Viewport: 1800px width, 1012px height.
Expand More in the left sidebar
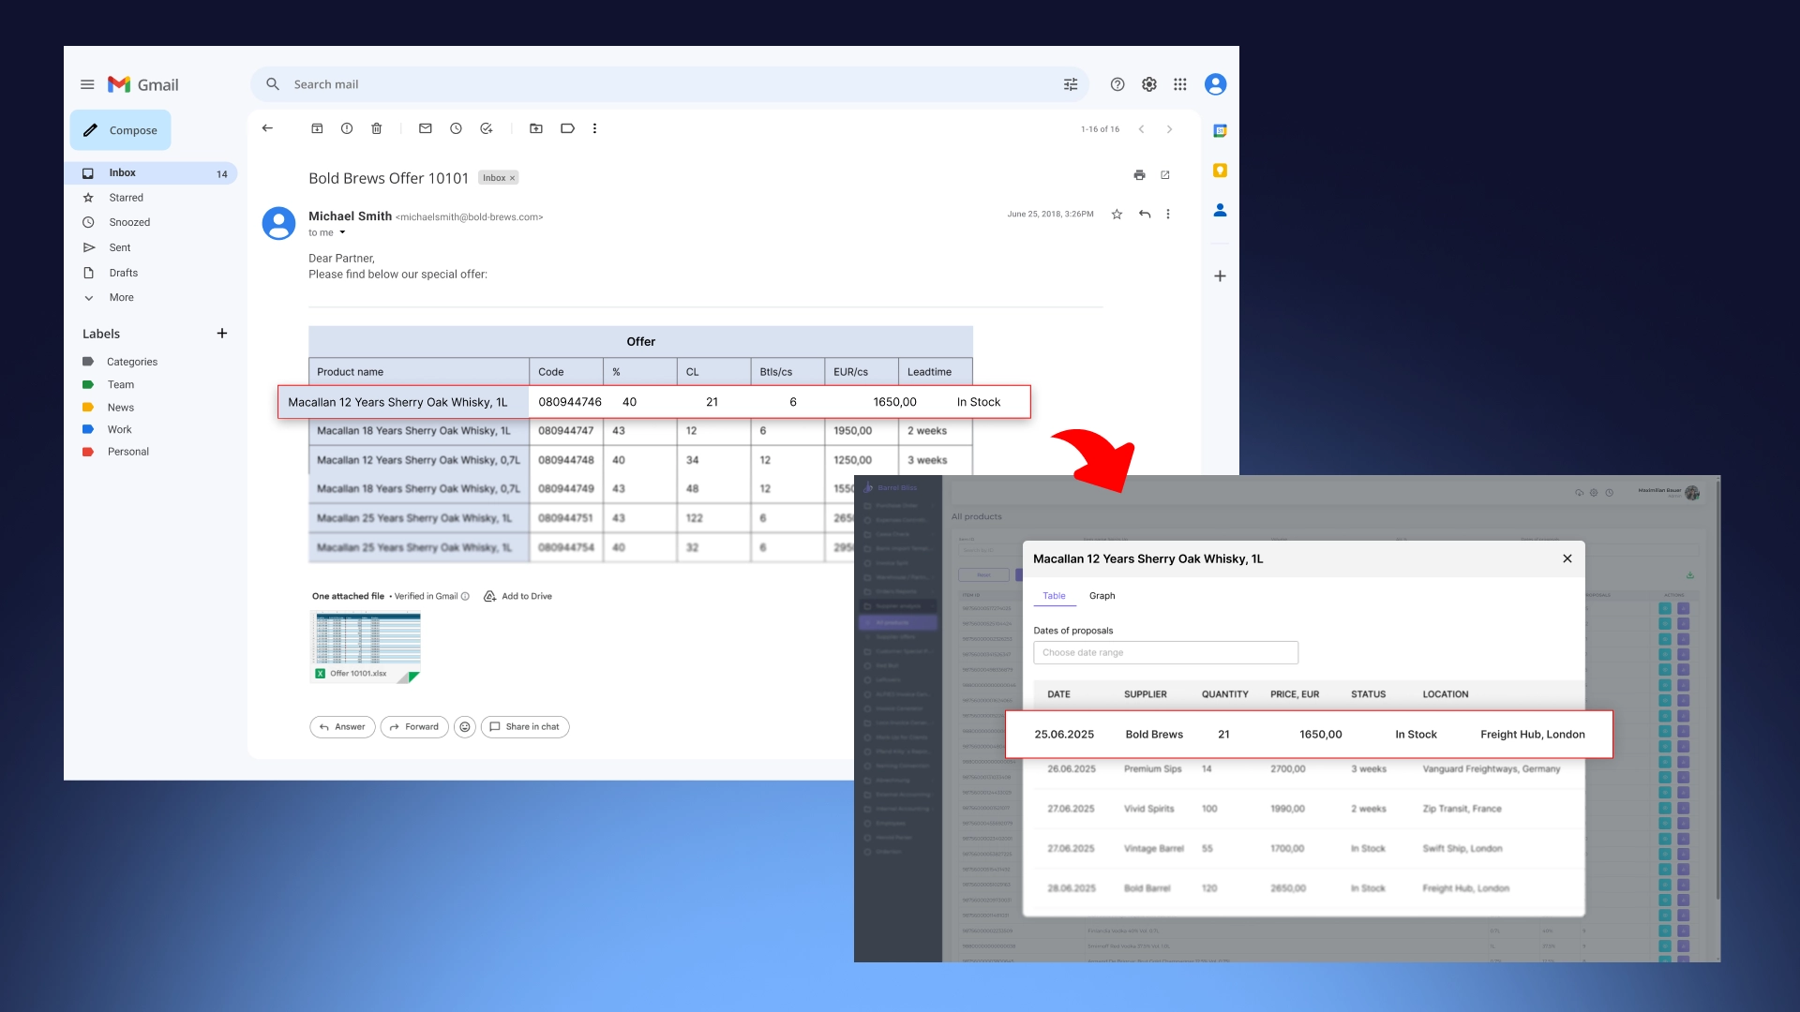(121, 298)
